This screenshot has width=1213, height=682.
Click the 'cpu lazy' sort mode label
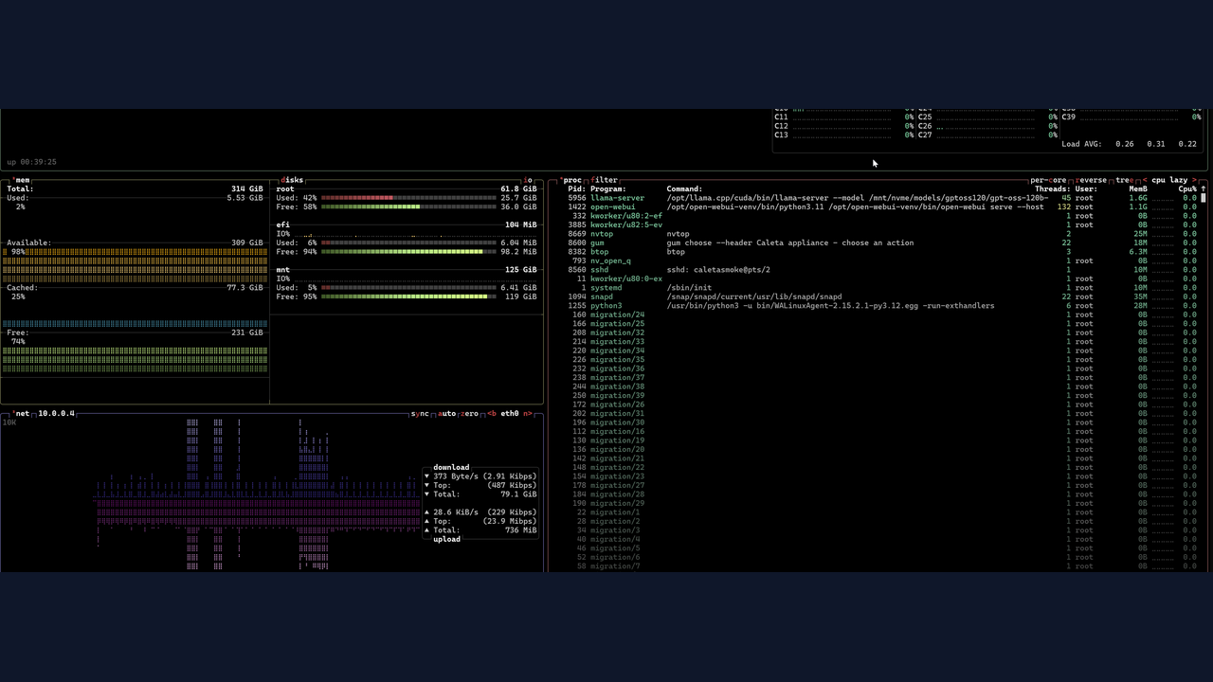[1169, 180]
